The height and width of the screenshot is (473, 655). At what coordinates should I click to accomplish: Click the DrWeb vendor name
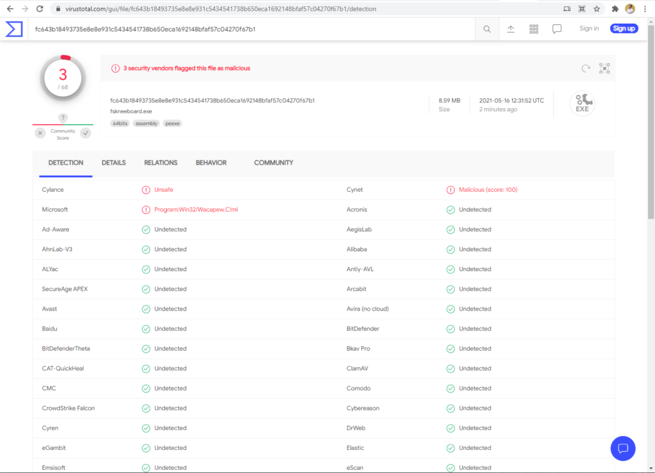coord(356,428)
